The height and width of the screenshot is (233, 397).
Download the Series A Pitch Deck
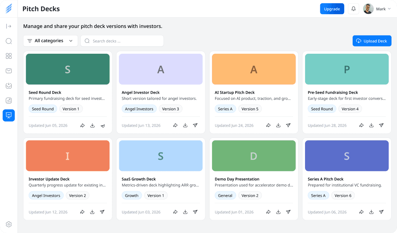click(x=371, y=212)
